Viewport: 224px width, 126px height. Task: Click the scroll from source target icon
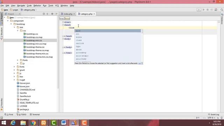pyautogui.click(x=44, y=14)
